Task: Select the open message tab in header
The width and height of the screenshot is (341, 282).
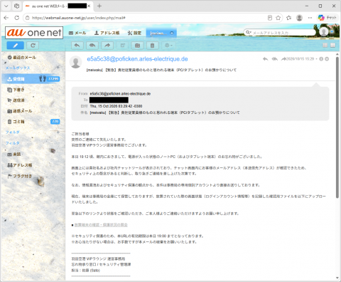Action: pos(158,33)
